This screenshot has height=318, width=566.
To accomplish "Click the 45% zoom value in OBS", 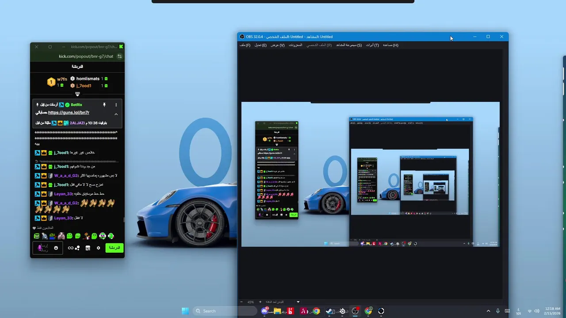I will tap(251, 302).
